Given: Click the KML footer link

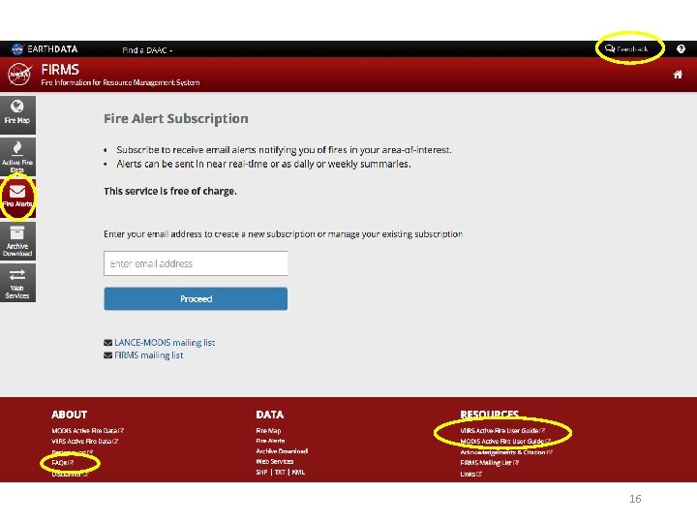Looking at the screenshot, I should pyautogui.click(x=298, y=473).
